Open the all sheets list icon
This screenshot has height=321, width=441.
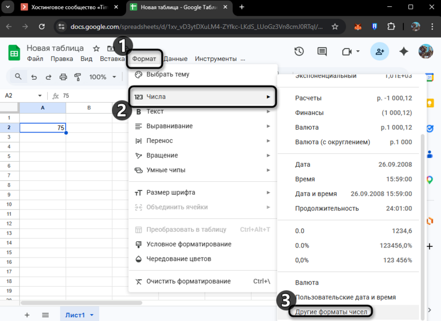click(45, 315)
